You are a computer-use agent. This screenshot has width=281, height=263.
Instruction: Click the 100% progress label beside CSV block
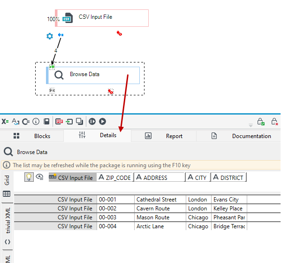click(x=53, y=19)
